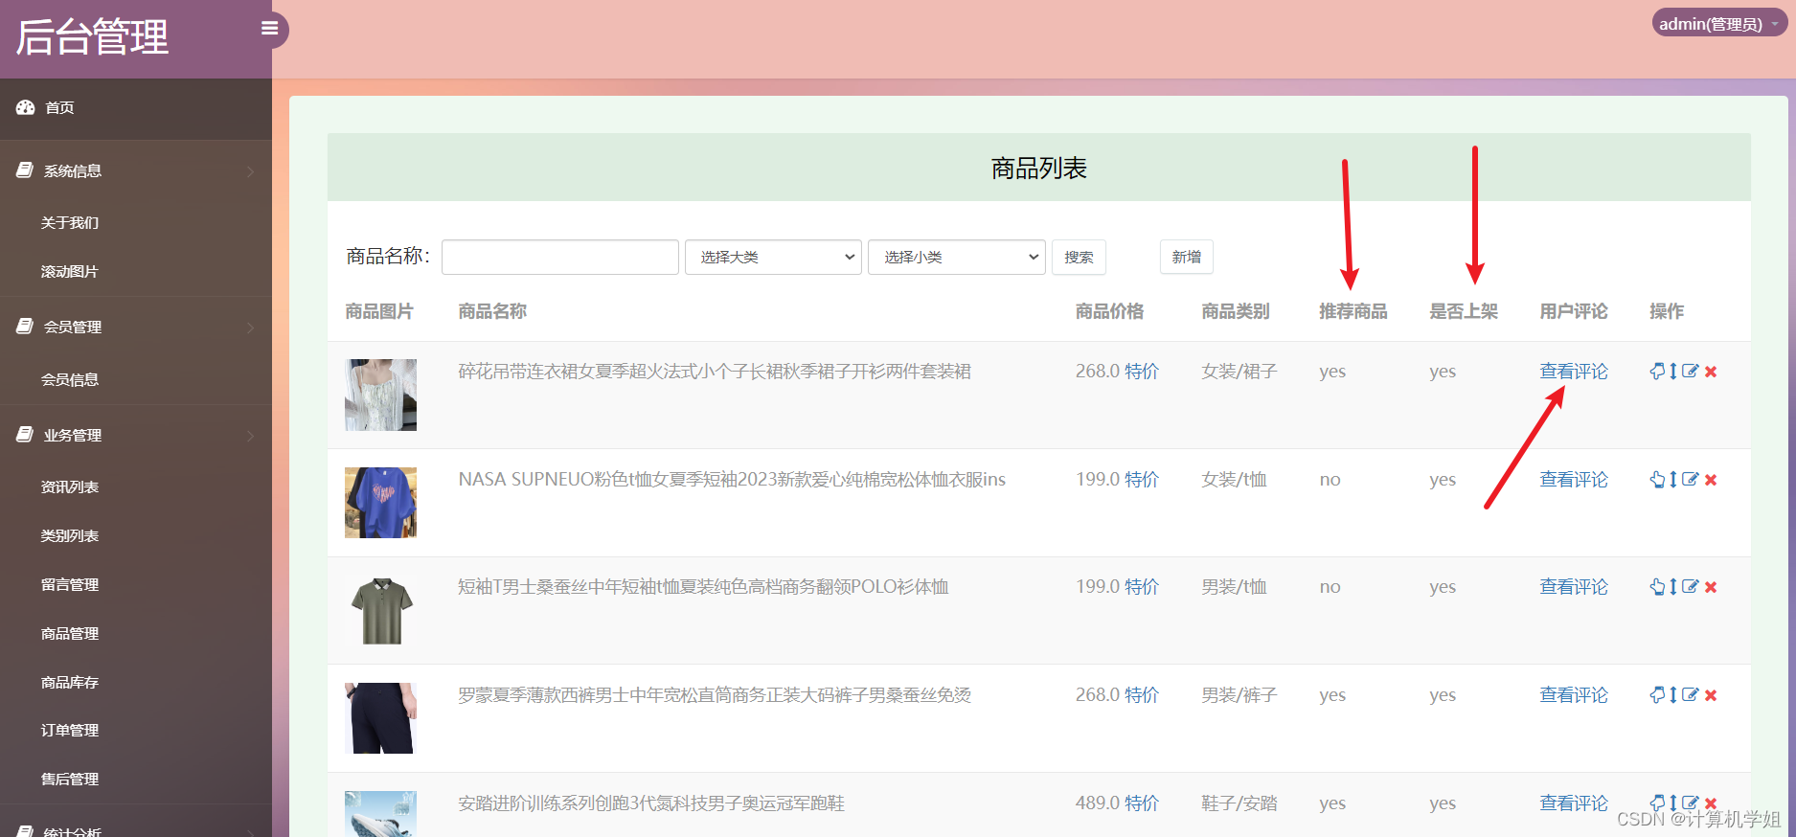Click red delete X for 罗蒙夏季薄款西裤 row
Image resolution: width=1796 pixels, height=837 pixels.
pos(1711,695)
